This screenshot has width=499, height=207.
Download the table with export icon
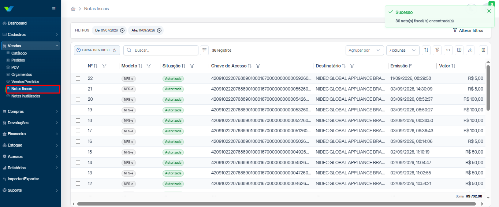pos(470,50)
